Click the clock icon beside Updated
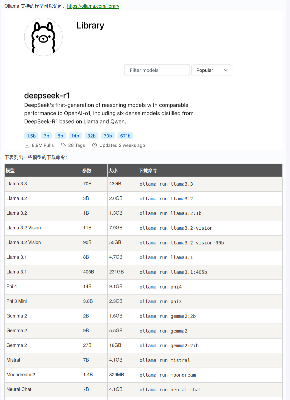This screenshot has height=400, width=290. click(x=94, y=145)
